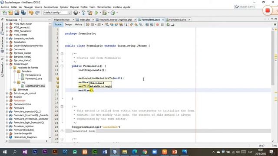Debug the project from the toolbar
Image resolution: width=278 pixels, height=156 pixels.
(105, 13)
